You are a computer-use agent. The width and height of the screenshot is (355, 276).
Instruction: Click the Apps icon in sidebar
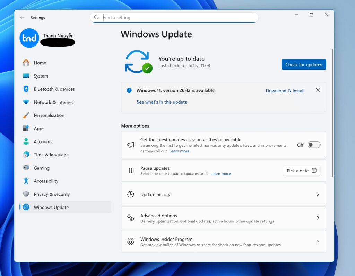tap(26, 128)
